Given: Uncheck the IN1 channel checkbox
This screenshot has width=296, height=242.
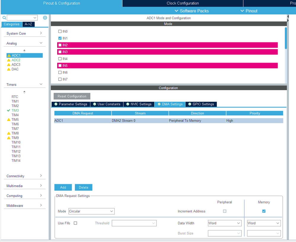Looking at the screenshot, I should click(60, 38).
